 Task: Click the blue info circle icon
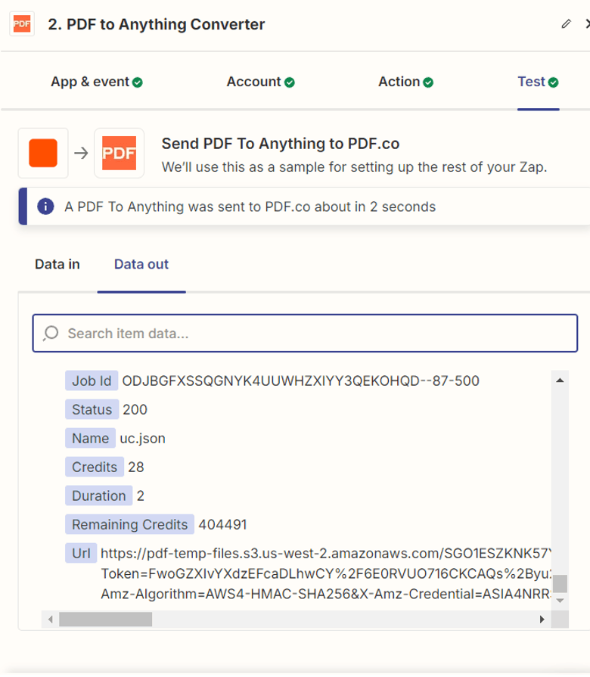pyautogui.click(x=45, y=207)
